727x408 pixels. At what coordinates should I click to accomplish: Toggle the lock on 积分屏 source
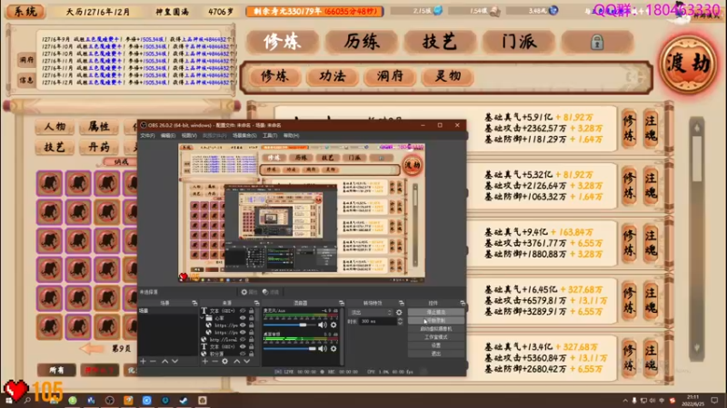tap(252, 354)
